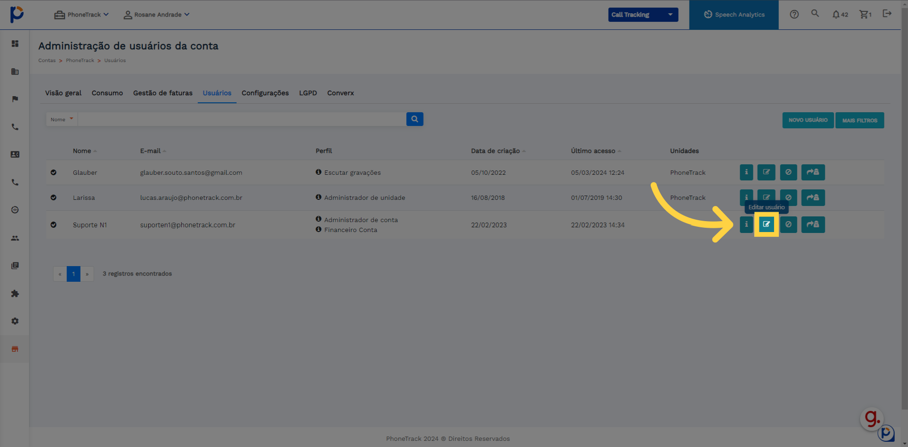Show info for user Glauber

746,172
